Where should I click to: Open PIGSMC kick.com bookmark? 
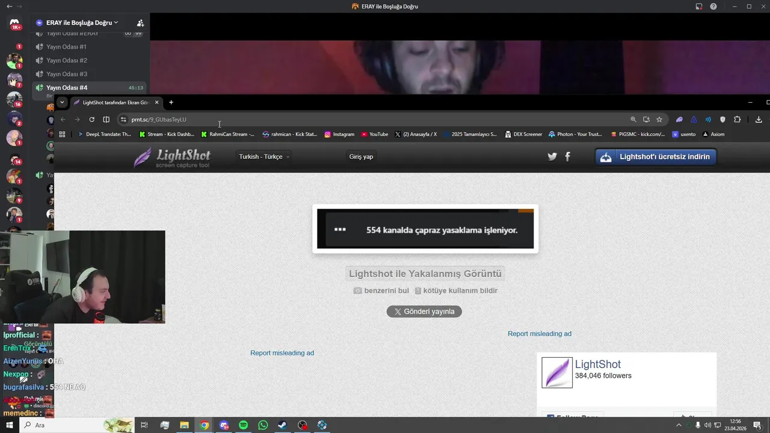coord(638,134)
